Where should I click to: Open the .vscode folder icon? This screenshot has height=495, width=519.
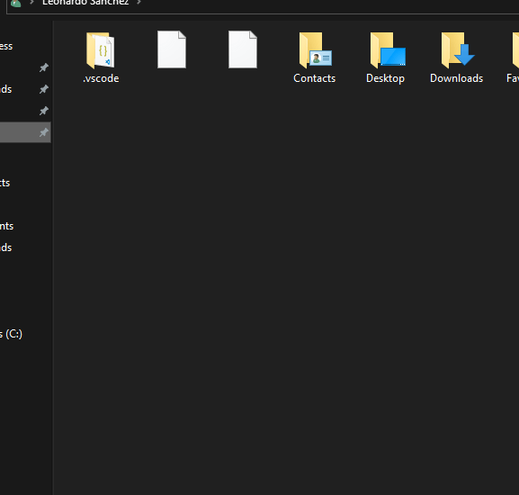[x=101, y=50]
